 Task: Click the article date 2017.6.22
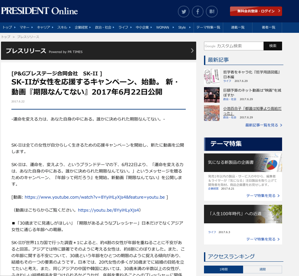pos(18,101)
